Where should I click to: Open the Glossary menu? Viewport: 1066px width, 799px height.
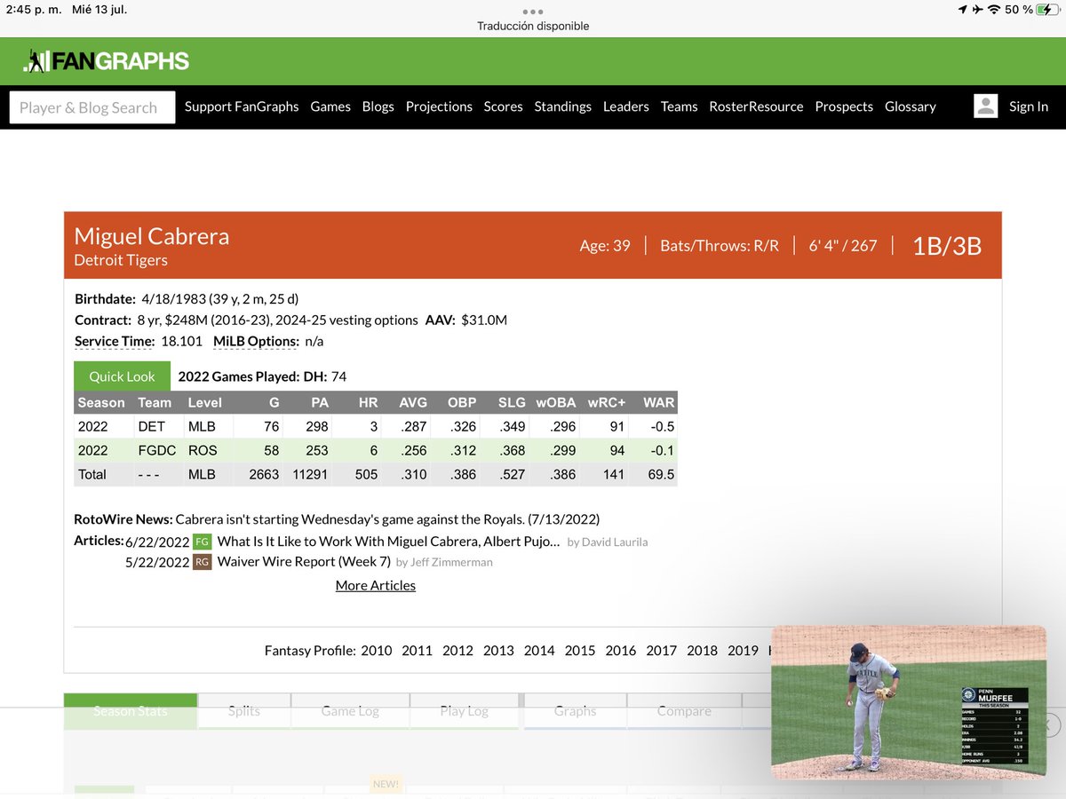pos(911,107)
